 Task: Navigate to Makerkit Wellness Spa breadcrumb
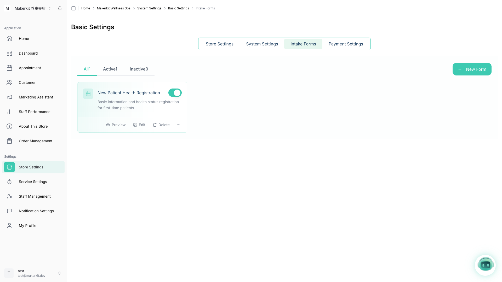113,8
